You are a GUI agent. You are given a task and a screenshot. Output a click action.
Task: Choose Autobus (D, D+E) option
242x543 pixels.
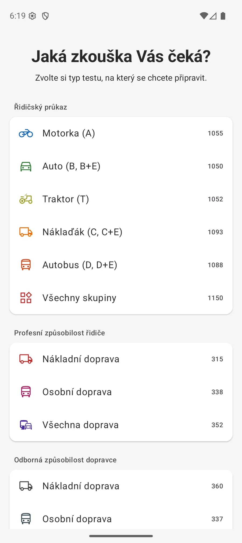point(121,265)
